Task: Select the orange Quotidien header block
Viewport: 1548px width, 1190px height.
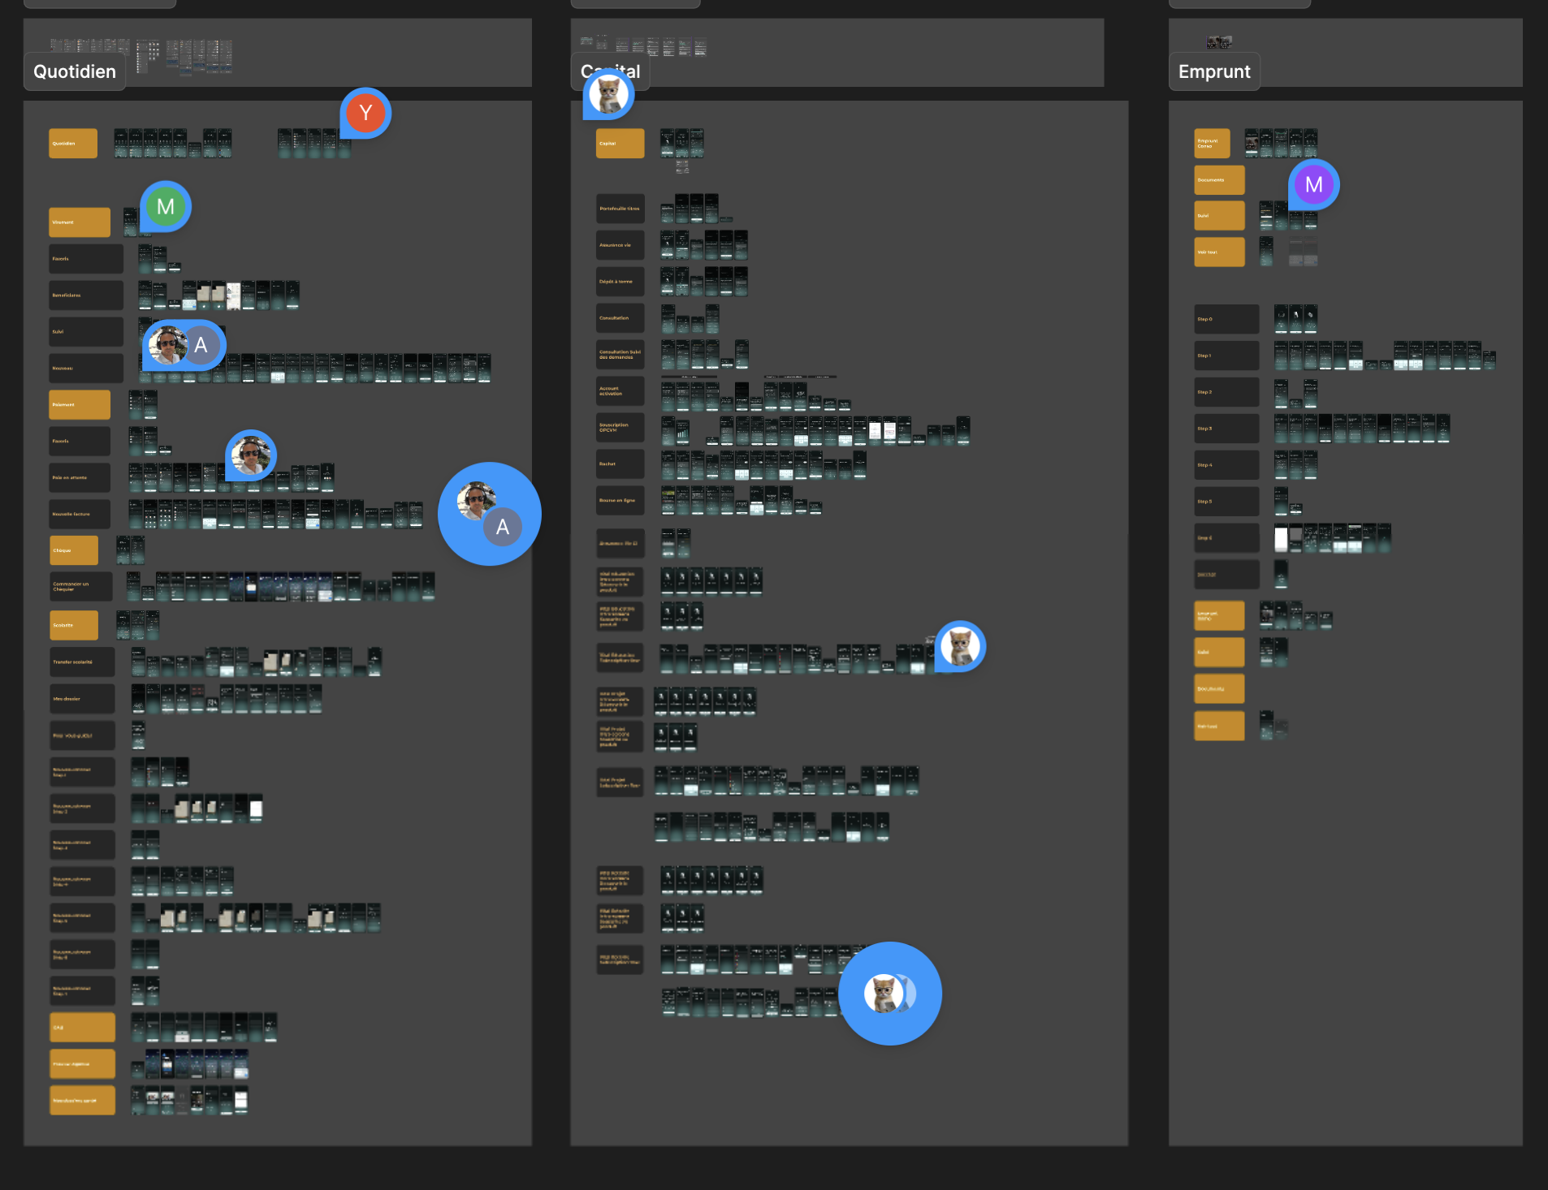Action: [73, 144]
